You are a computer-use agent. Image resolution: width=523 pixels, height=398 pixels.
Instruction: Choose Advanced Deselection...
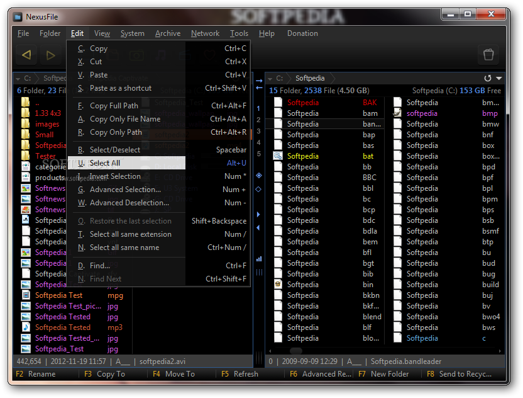pyautogui.click(x=159, y=203)
